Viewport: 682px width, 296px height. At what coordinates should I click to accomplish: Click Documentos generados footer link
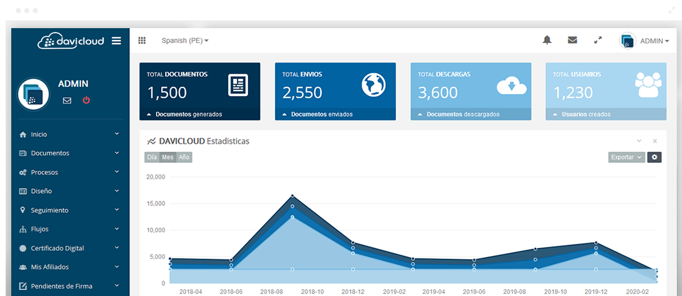coord(188,114)
